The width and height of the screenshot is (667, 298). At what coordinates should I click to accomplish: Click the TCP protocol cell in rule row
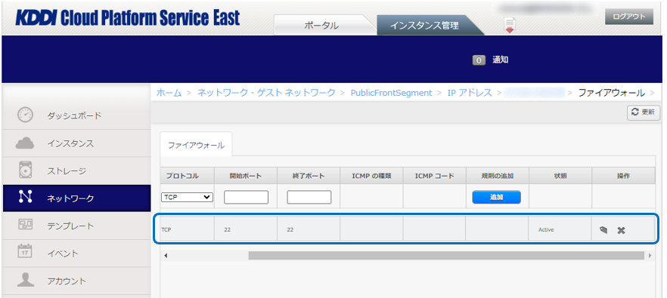pos(188,229)
